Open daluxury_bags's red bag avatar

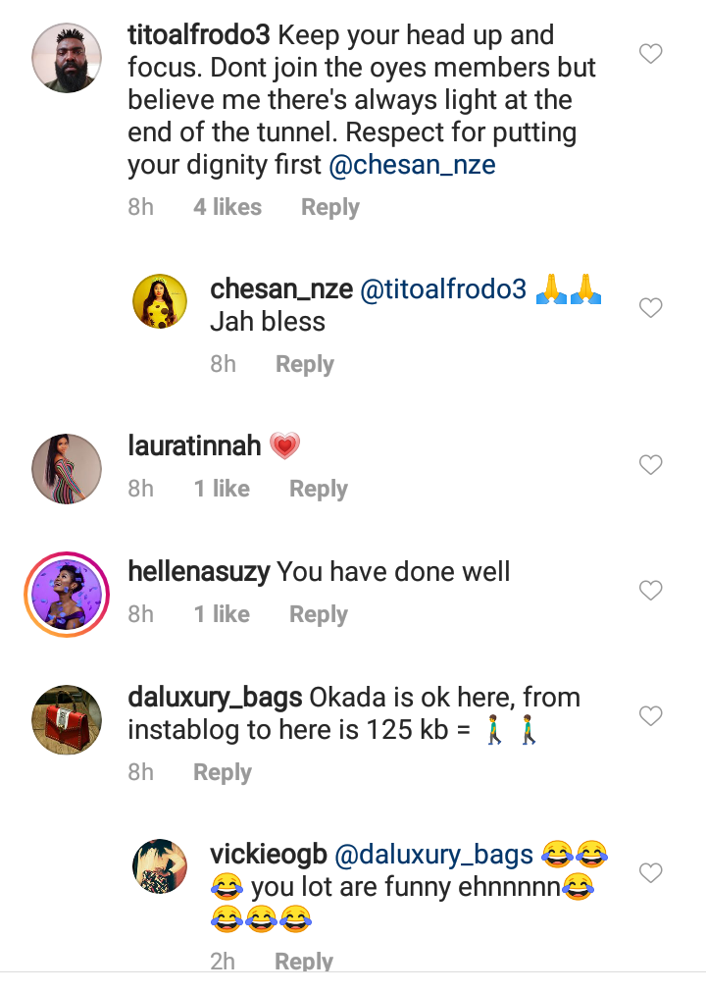coord(67,718)
